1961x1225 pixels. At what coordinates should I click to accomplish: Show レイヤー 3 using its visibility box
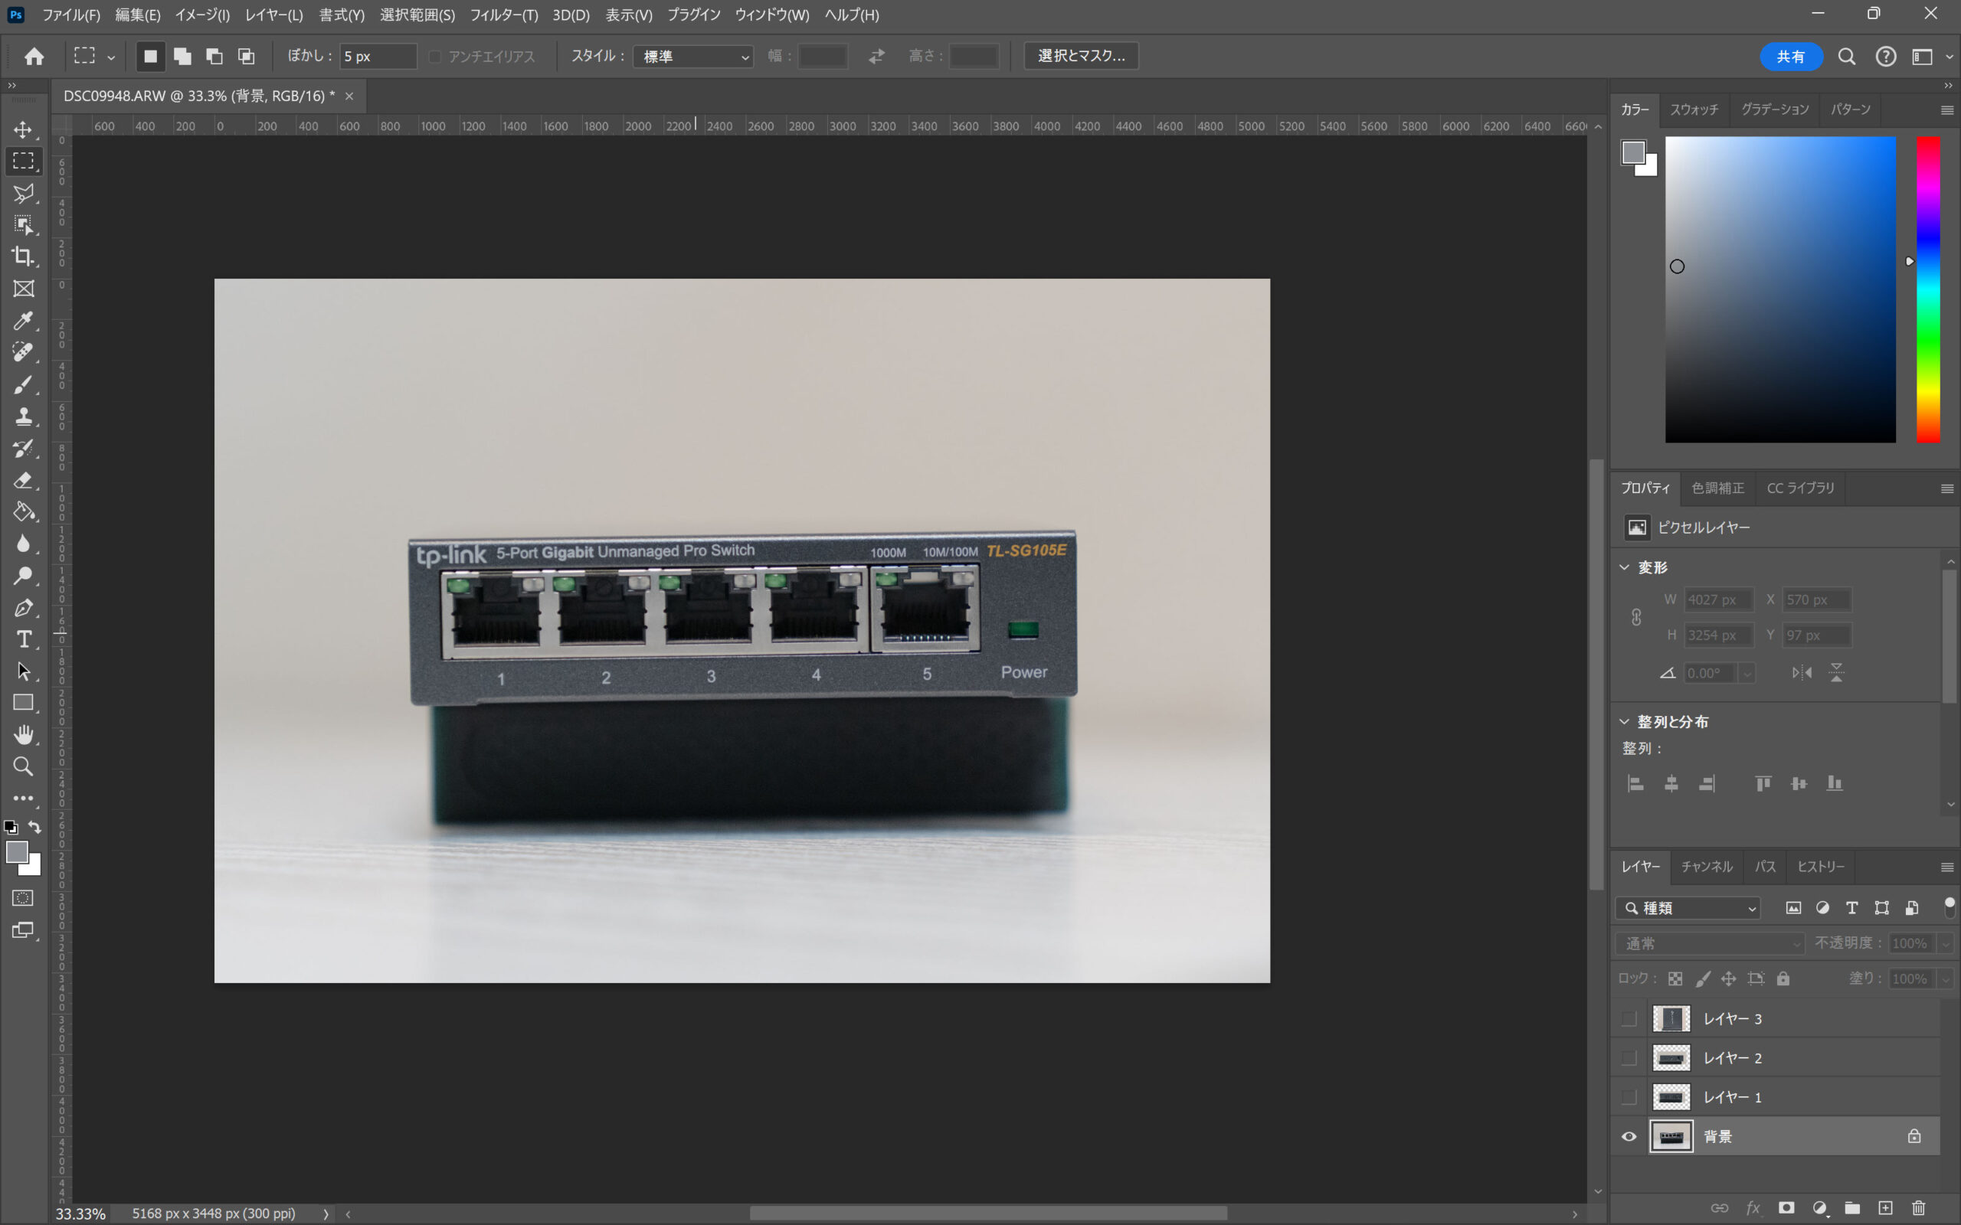pos(1629,1018)
